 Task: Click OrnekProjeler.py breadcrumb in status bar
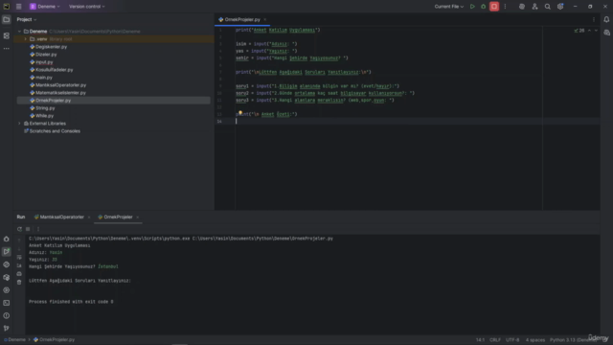(x=54, y=340)
